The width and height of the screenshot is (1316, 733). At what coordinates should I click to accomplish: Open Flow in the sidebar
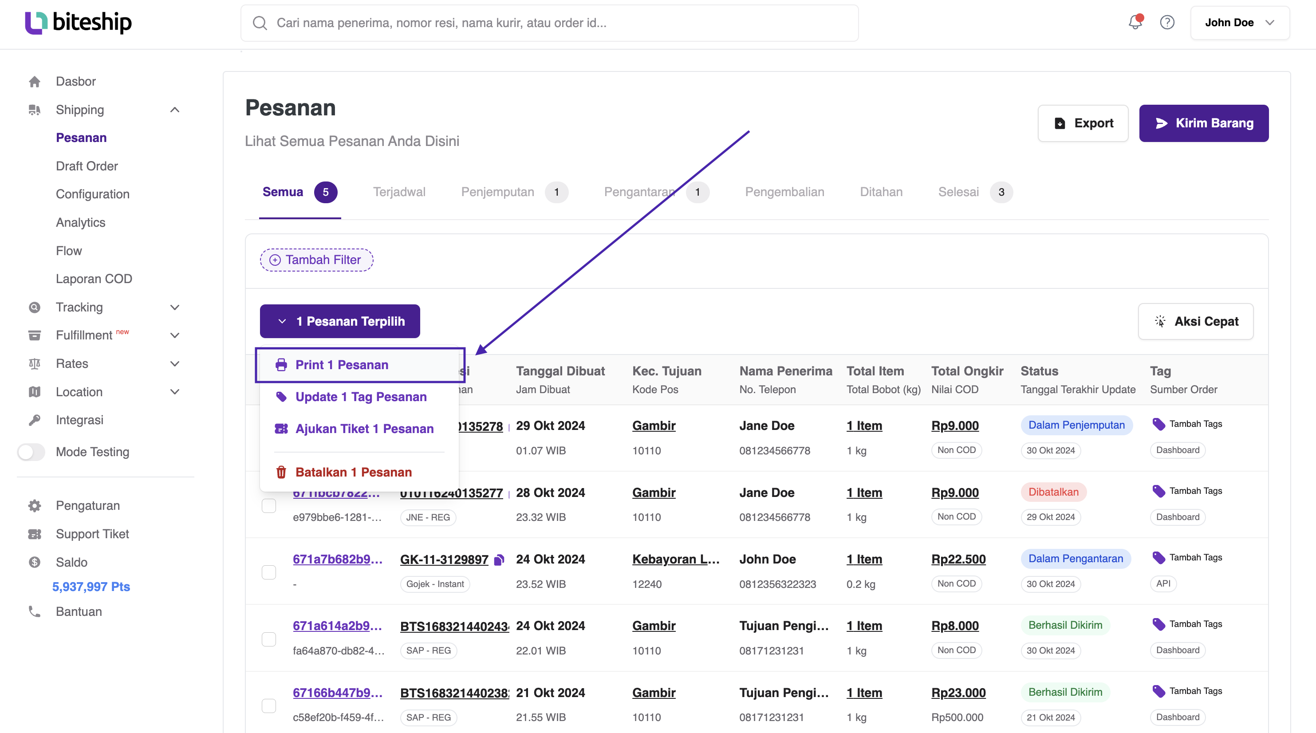point(69,251)
